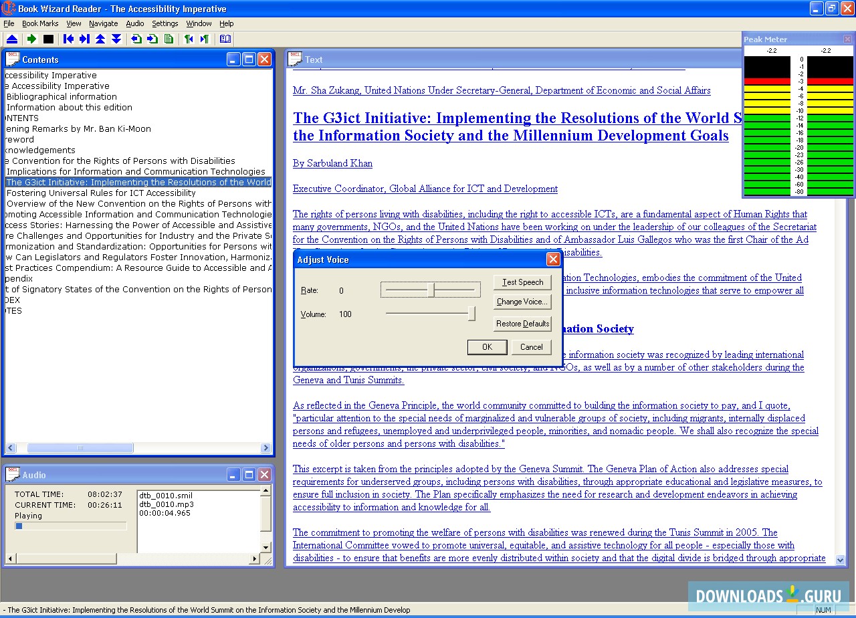
Task: Confirm the Adjust Voice dialog with OK
Action: (x=487, y=346)
